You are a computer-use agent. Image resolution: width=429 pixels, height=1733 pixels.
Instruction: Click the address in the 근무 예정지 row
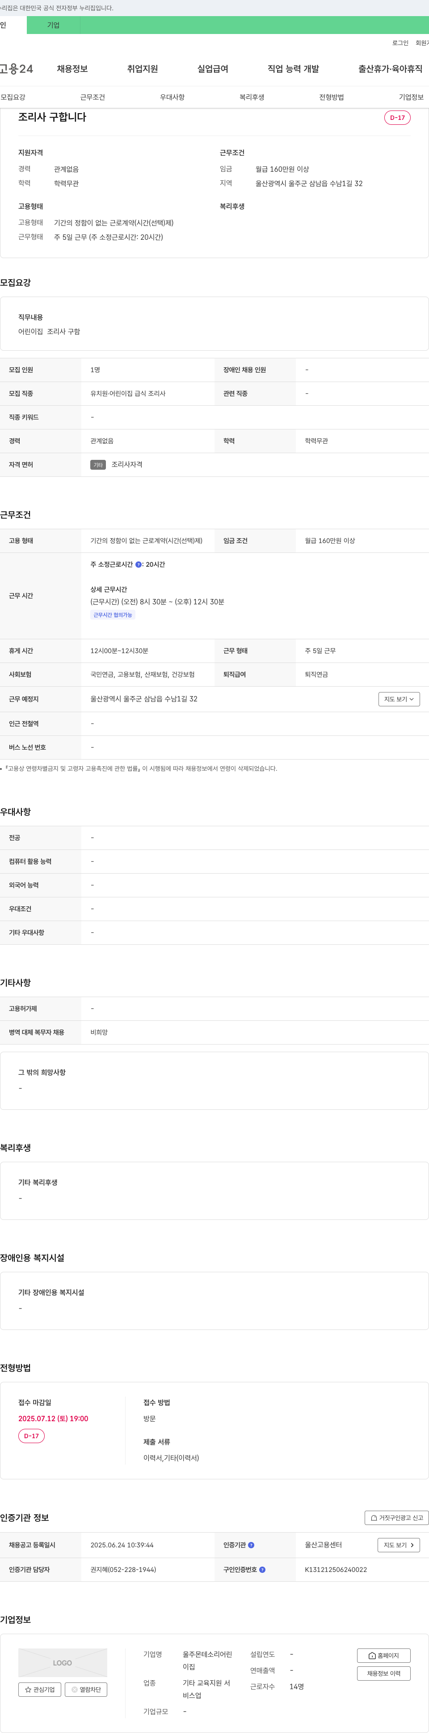point(144,699)
